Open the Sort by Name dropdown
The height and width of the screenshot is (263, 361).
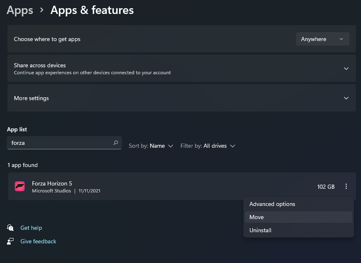[x=151, y=146]
